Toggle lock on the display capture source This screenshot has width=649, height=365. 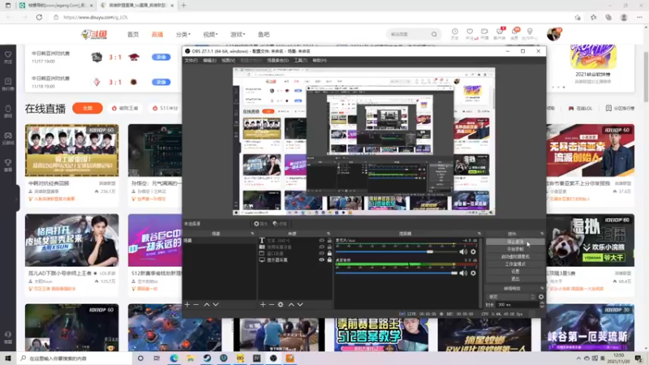(x=329, y=260)
